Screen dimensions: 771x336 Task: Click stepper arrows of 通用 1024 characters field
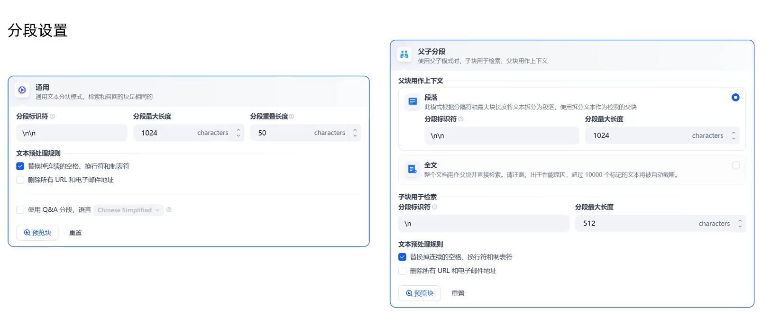click(x=238, y=133)
